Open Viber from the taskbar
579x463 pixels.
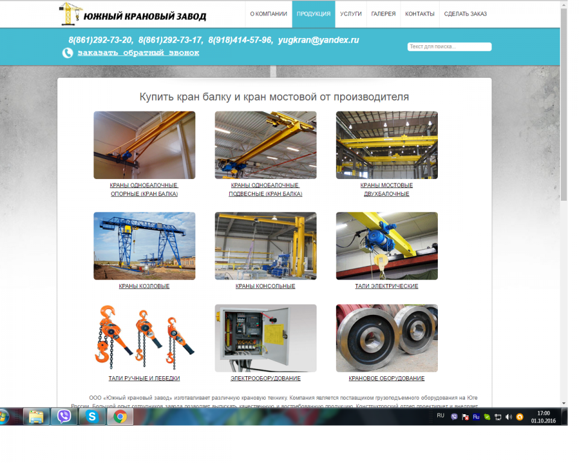point(64,416)
